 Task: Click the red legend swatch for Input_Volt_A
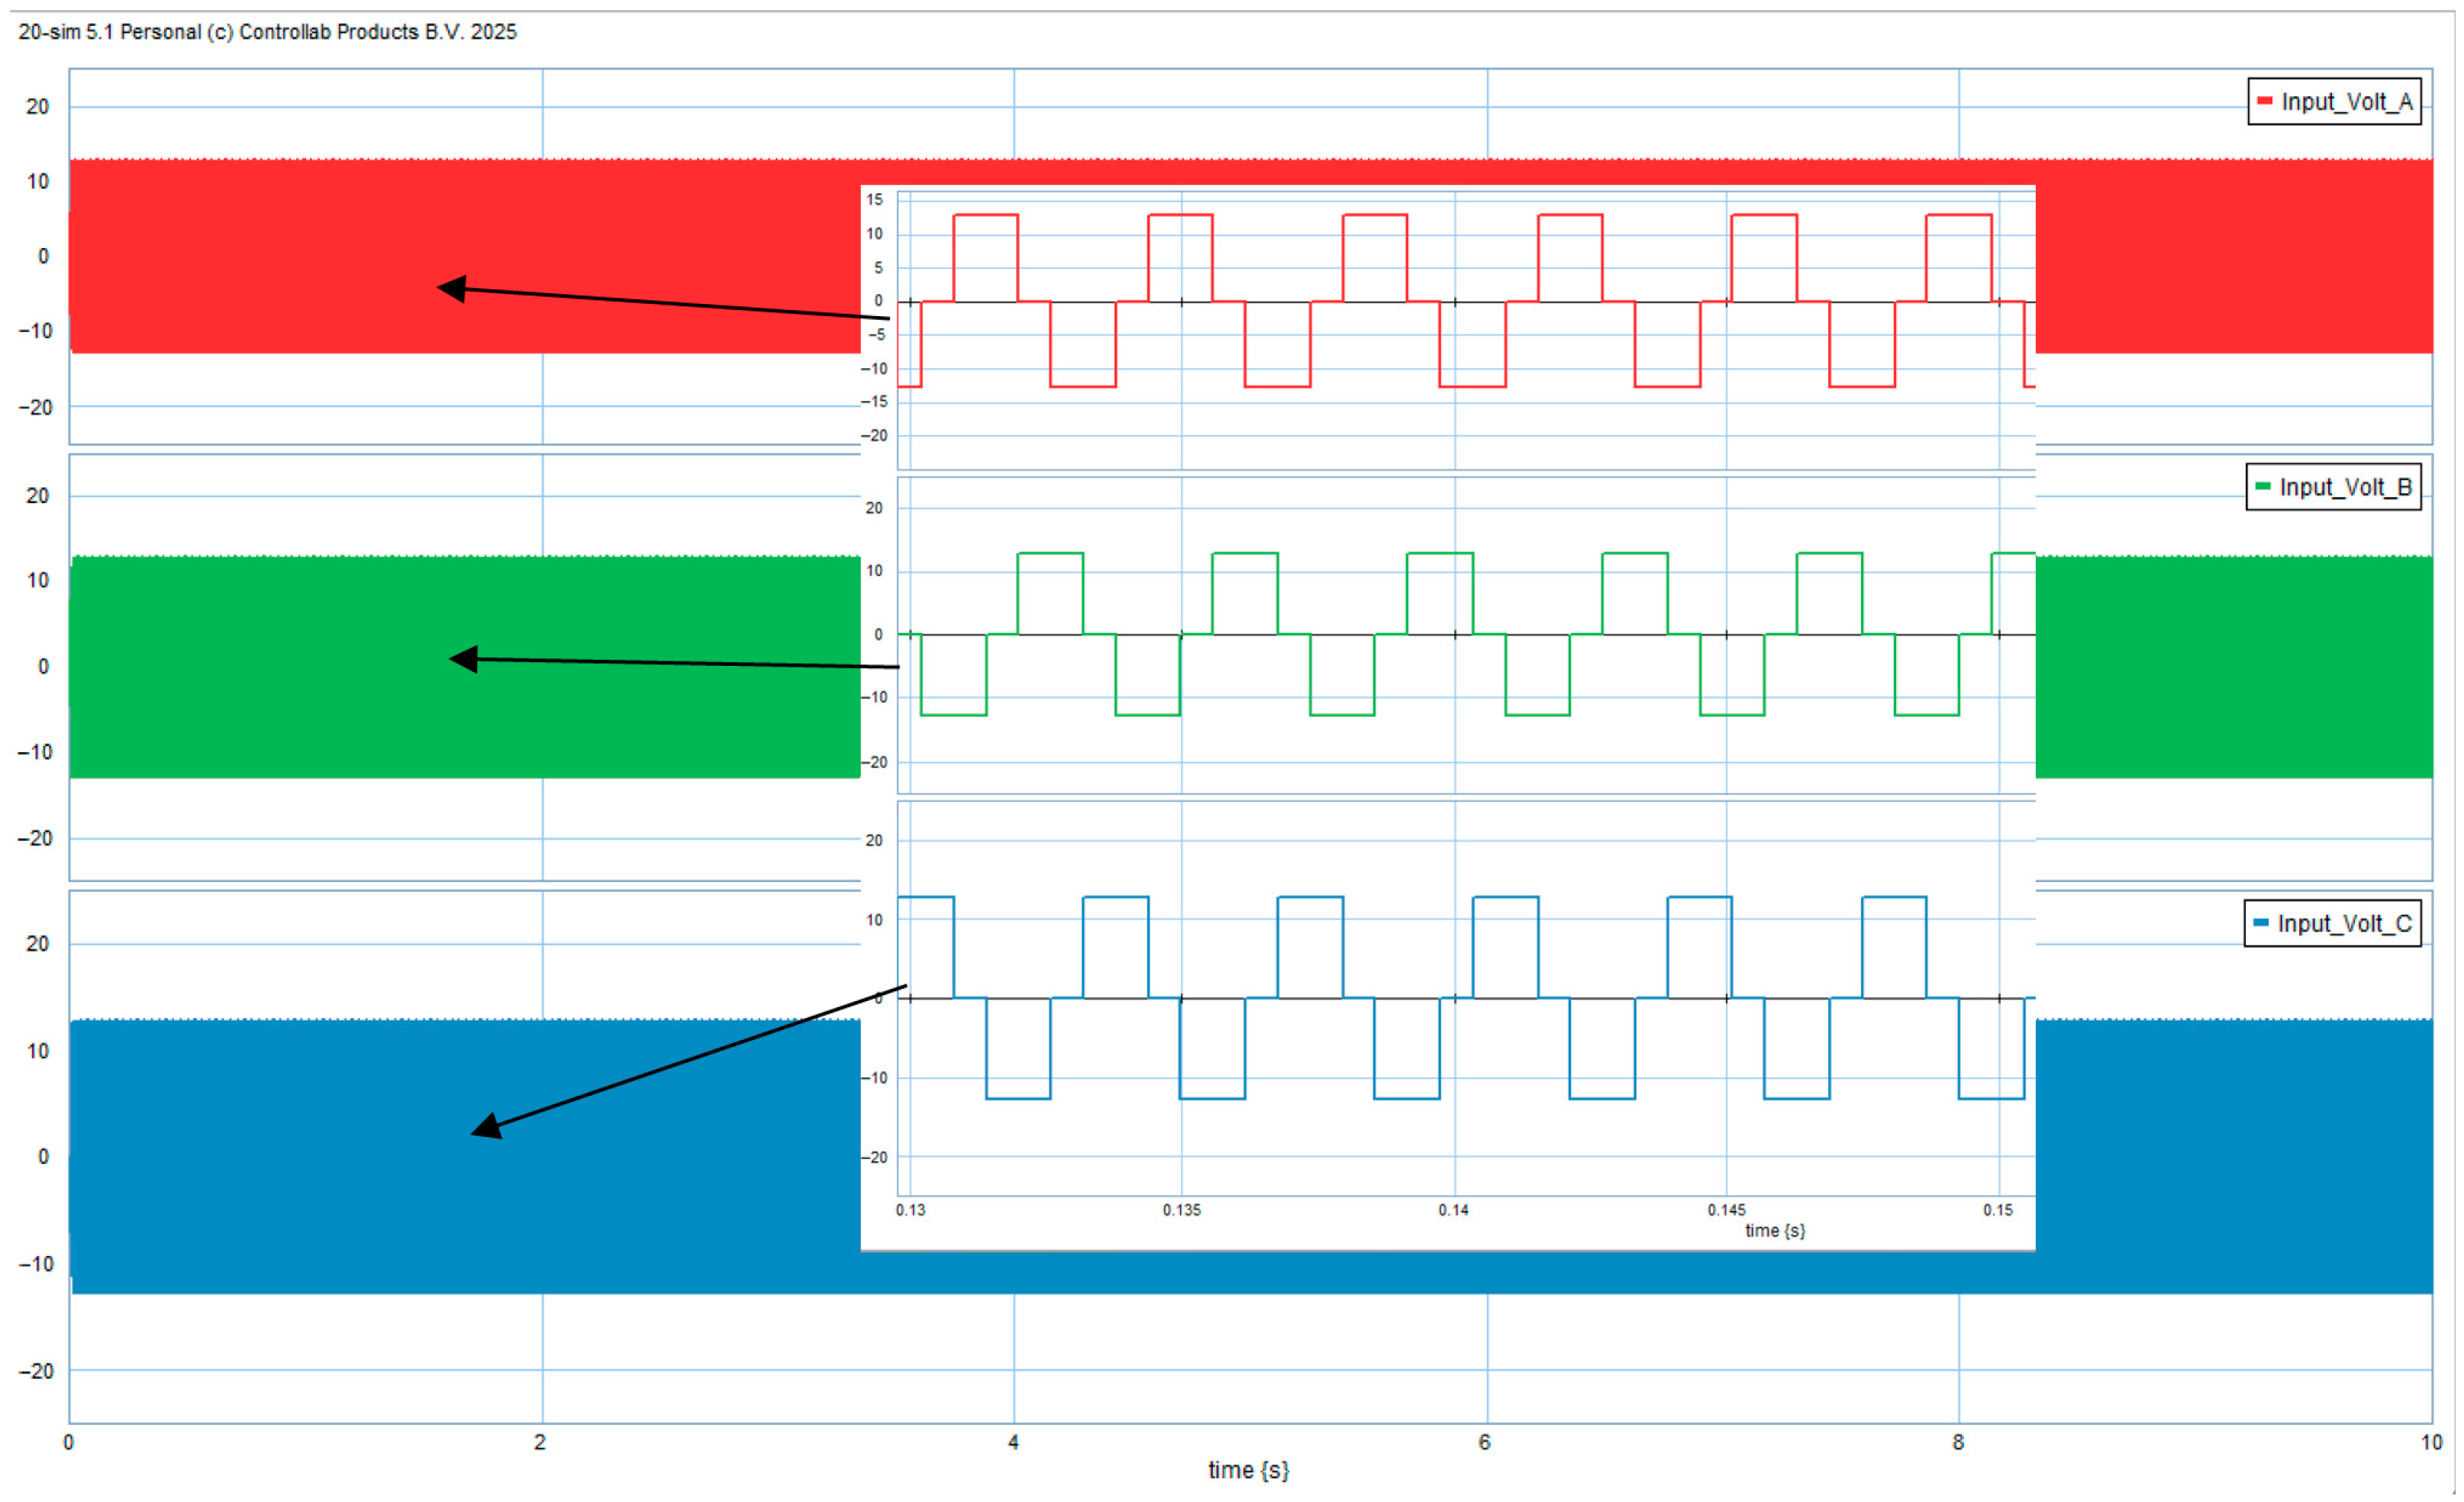tap(2264, 101)
